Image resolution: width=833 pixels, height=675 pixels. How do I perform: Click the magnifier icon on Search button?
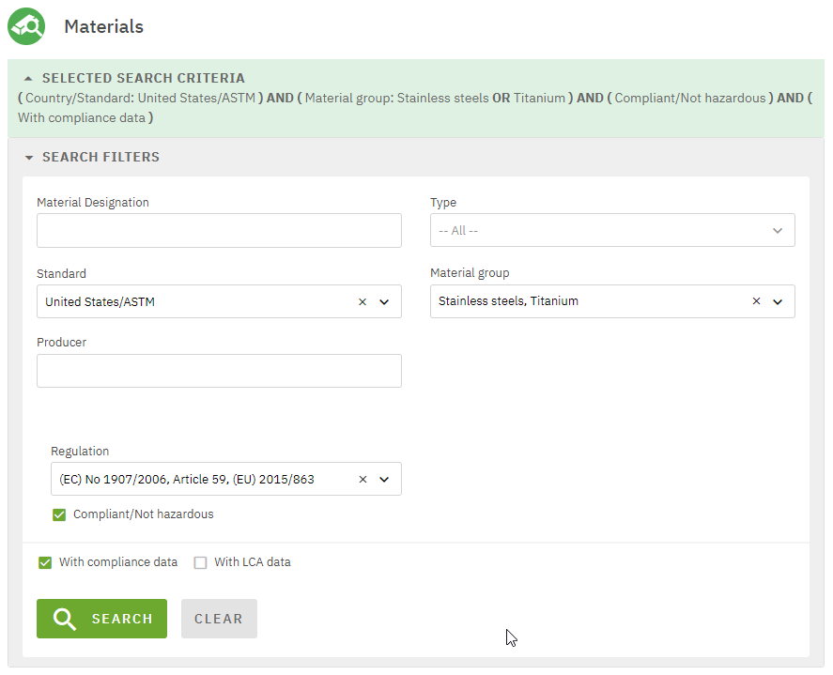click(65, 619)
